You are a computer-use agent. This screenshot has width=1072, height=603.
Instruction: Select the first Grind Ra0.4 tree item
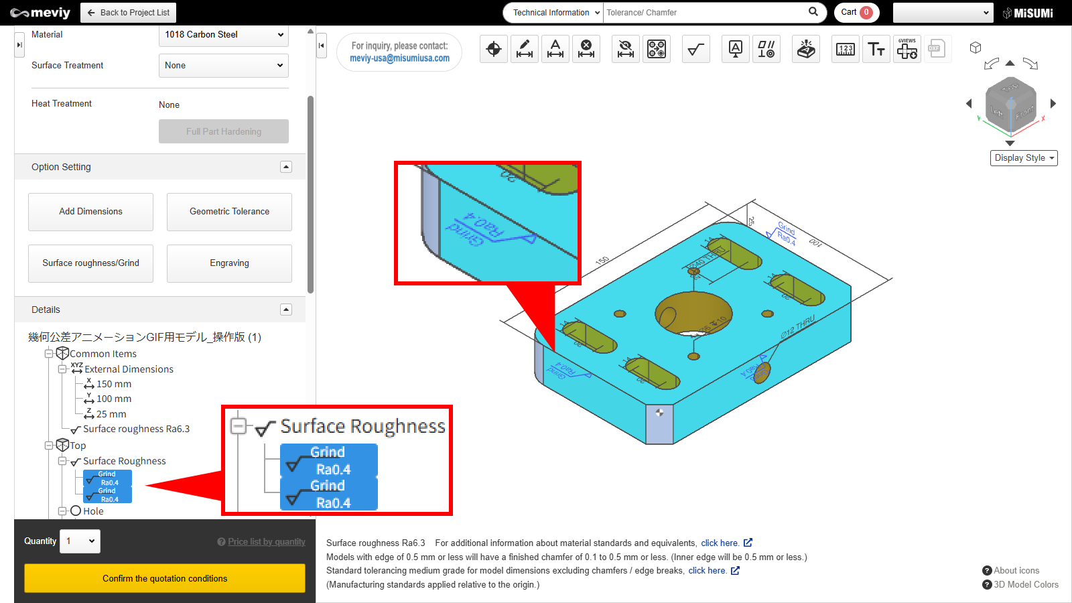click(107, 478)
